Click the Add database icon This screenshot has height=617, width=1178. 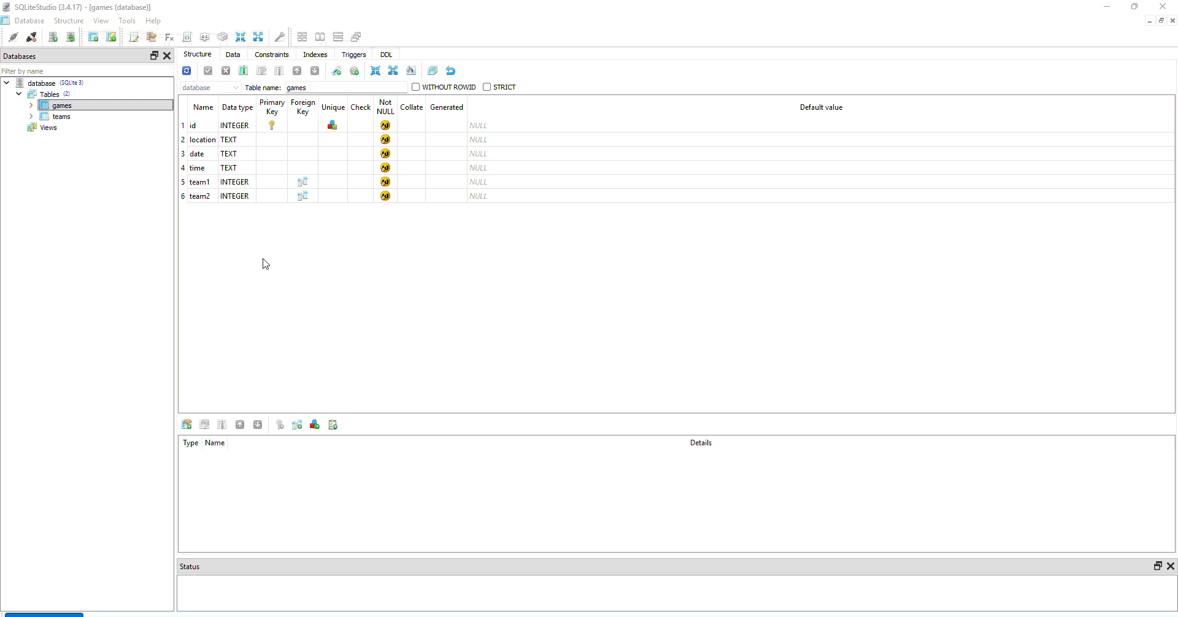pyautogui.click(x=53, y=37)
